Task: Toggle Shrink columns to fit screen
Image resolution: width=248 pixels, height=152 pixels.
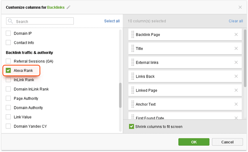Action: (x=131, y=126)
